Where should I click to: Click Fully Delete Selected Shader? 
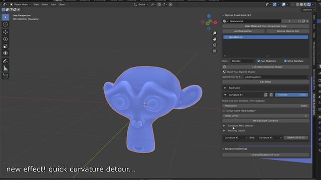tap(267, 67)
